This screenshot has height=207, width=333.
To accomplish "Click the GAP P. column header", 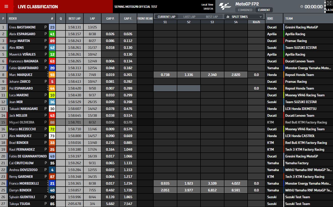I will point(110,19).
